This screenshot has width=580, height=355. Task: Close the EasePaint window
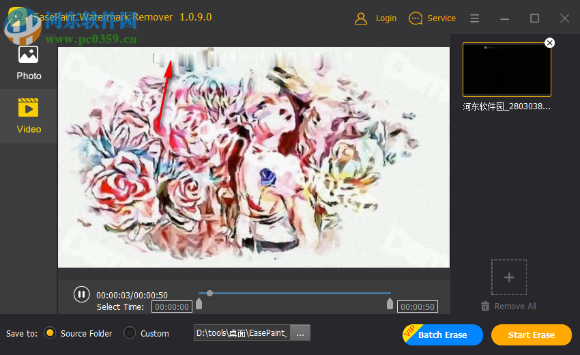point(564,18)
